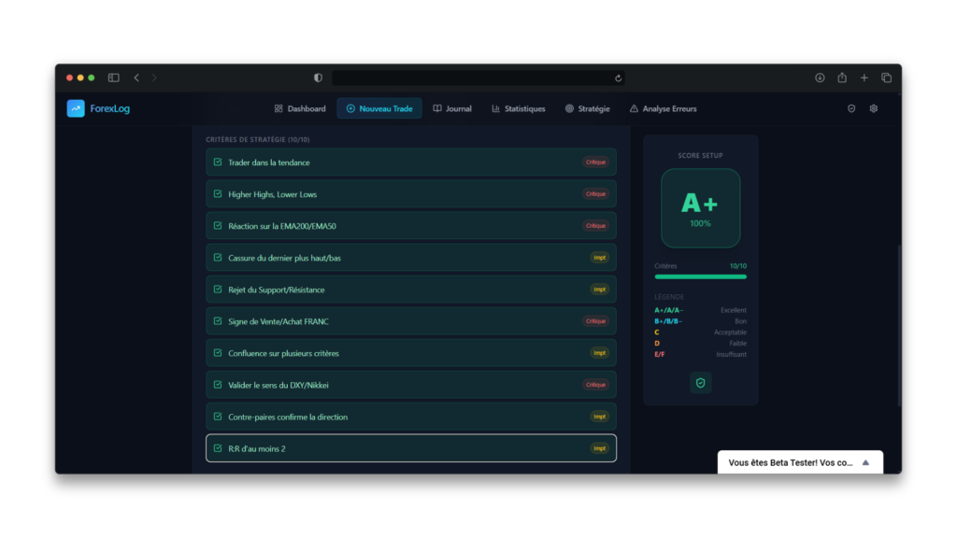Click Impt badge on Confluence row

(599, 352)
